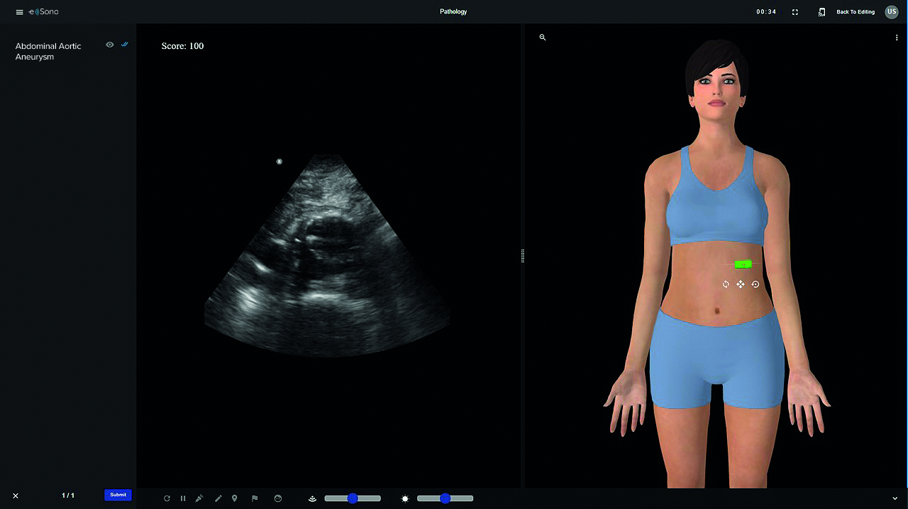Viewport: 908px width, 509px height.
Task: Expand the panel divider handle between the views
Action: 523,255
